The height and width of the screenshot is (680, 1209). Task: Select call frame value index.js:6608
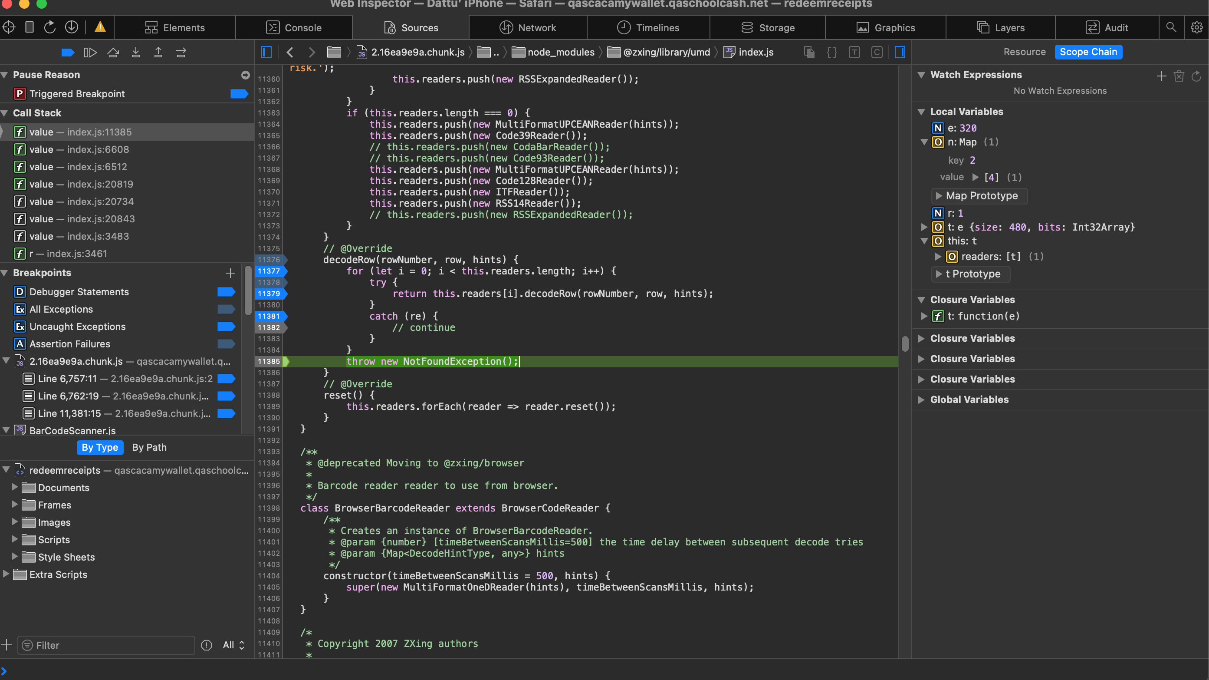tap(127, 149)
